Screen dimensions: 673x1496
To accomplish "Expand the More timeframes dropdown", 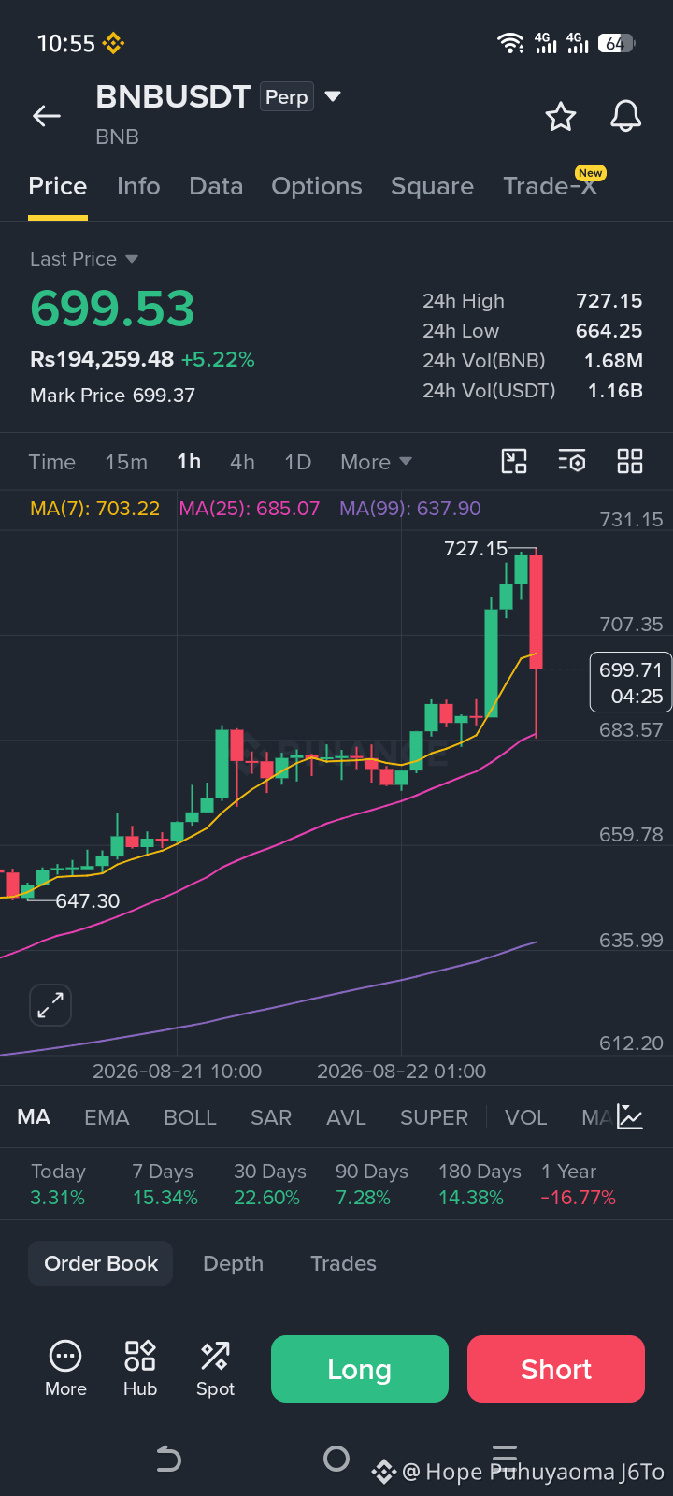I will 376,462.
